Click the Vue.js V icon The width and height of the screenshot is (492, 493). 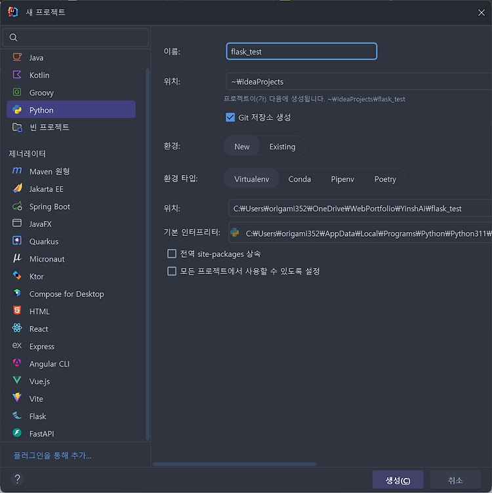tap(17, 380)
